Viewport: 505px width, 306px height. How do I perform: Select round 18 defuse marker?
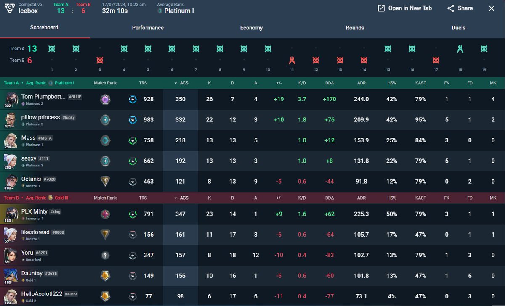pos(460,49)
